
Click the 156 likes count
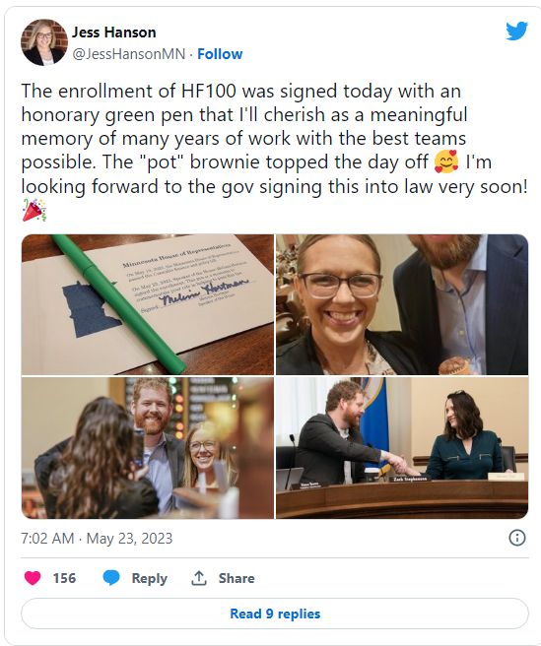pyautogui.click(x=64, y=578)
